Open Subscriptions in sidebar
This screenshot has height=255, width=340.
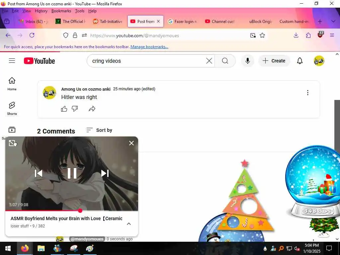[x=12, y=130]
